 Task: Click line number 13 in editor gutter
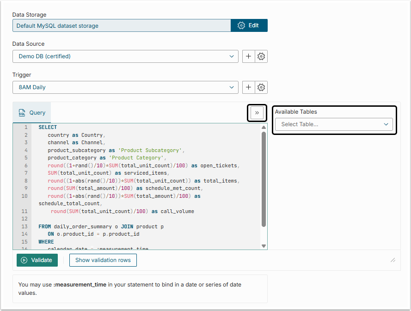click(x=25, y=227)
